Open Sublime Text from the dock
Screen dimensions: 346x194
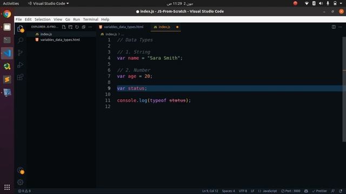click(x=7, y=79)
